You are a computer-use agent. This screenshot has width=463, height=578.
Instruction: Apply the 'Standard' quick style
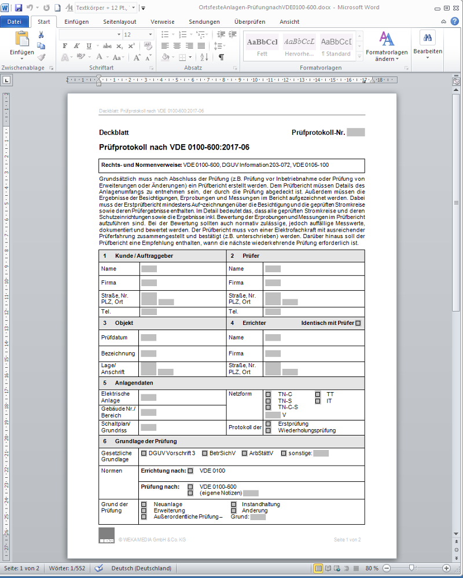click(x=336, y=46)
